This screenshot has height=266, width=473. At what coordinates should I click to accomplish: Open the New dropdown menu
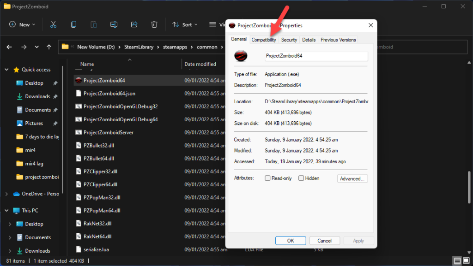(x=22, y=24)
